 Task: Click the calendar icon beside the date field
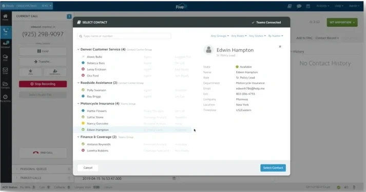coord(174,179)
